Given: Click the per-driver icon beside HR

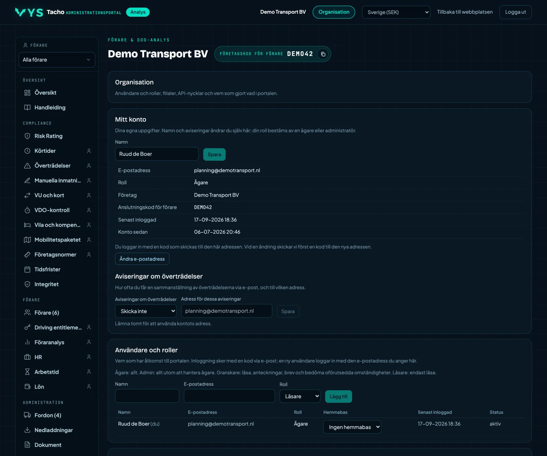Looking at the screenshot, I should pos(89,357).
